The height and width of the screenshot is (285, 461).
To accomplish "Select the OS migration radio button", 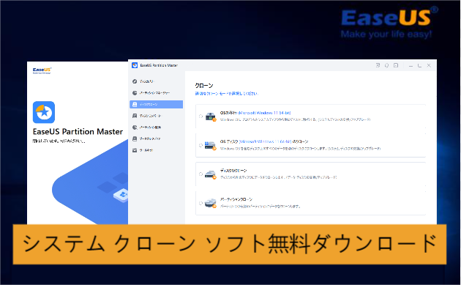I will tap(200, 116).
